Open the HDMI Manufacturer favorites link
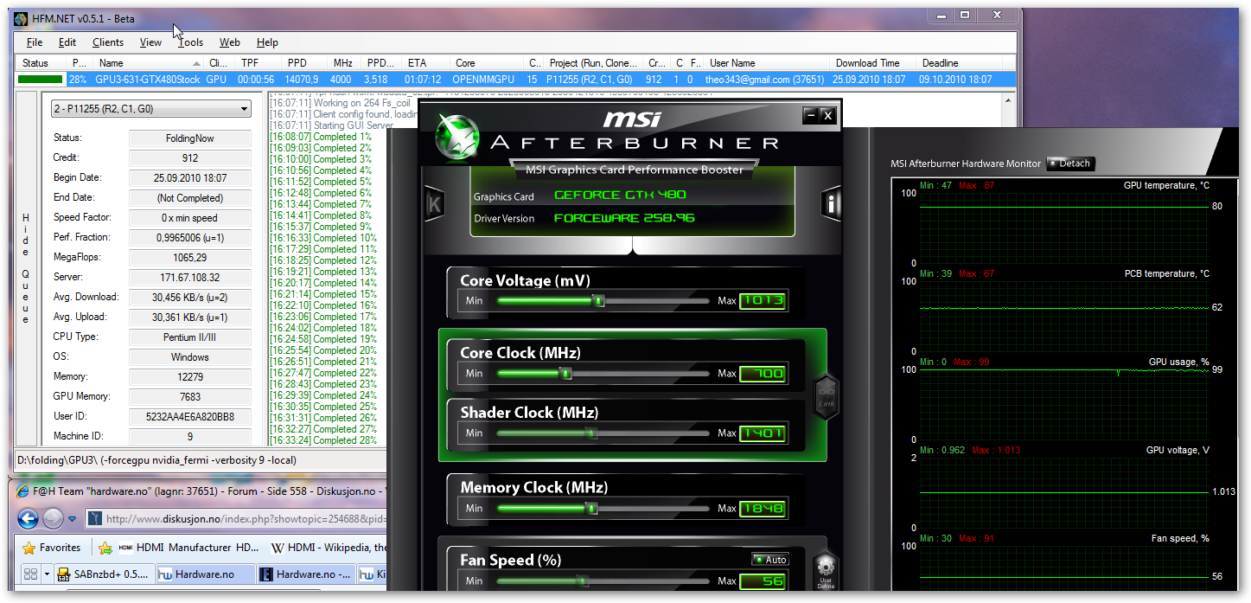Image resolution: width=1251 pixels, height=603 pixels. coord(188,548)
